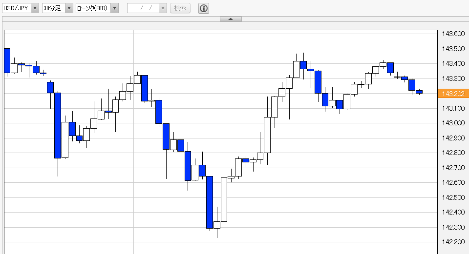Expand the ローソク(BID) chart type dropdown
The image size is (469, 254).
tap(114, 8)
